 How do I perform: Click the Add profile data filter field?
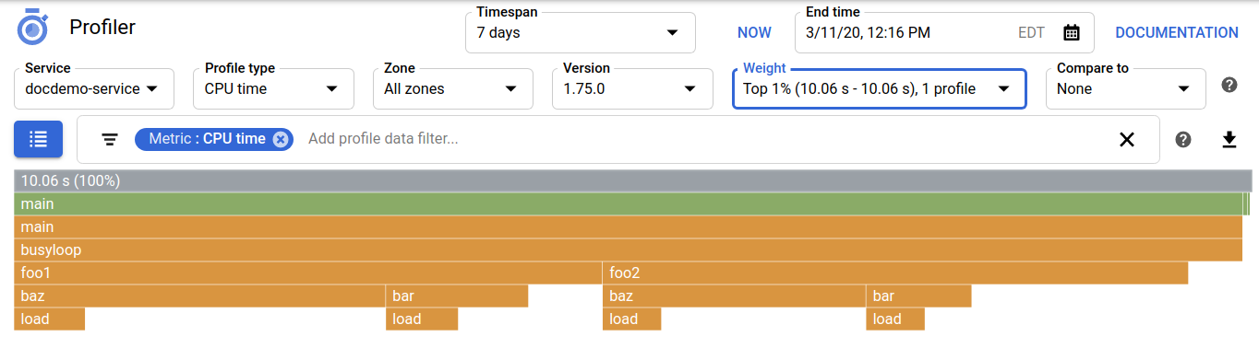pos(701,139)
